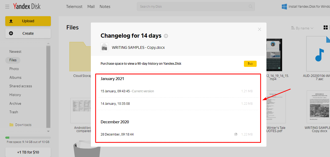Open the Downloads folder in sidebar
Image resolution: width=330 pixels, height=157 pixels.
pyautogui.click(x=23, y=125)
